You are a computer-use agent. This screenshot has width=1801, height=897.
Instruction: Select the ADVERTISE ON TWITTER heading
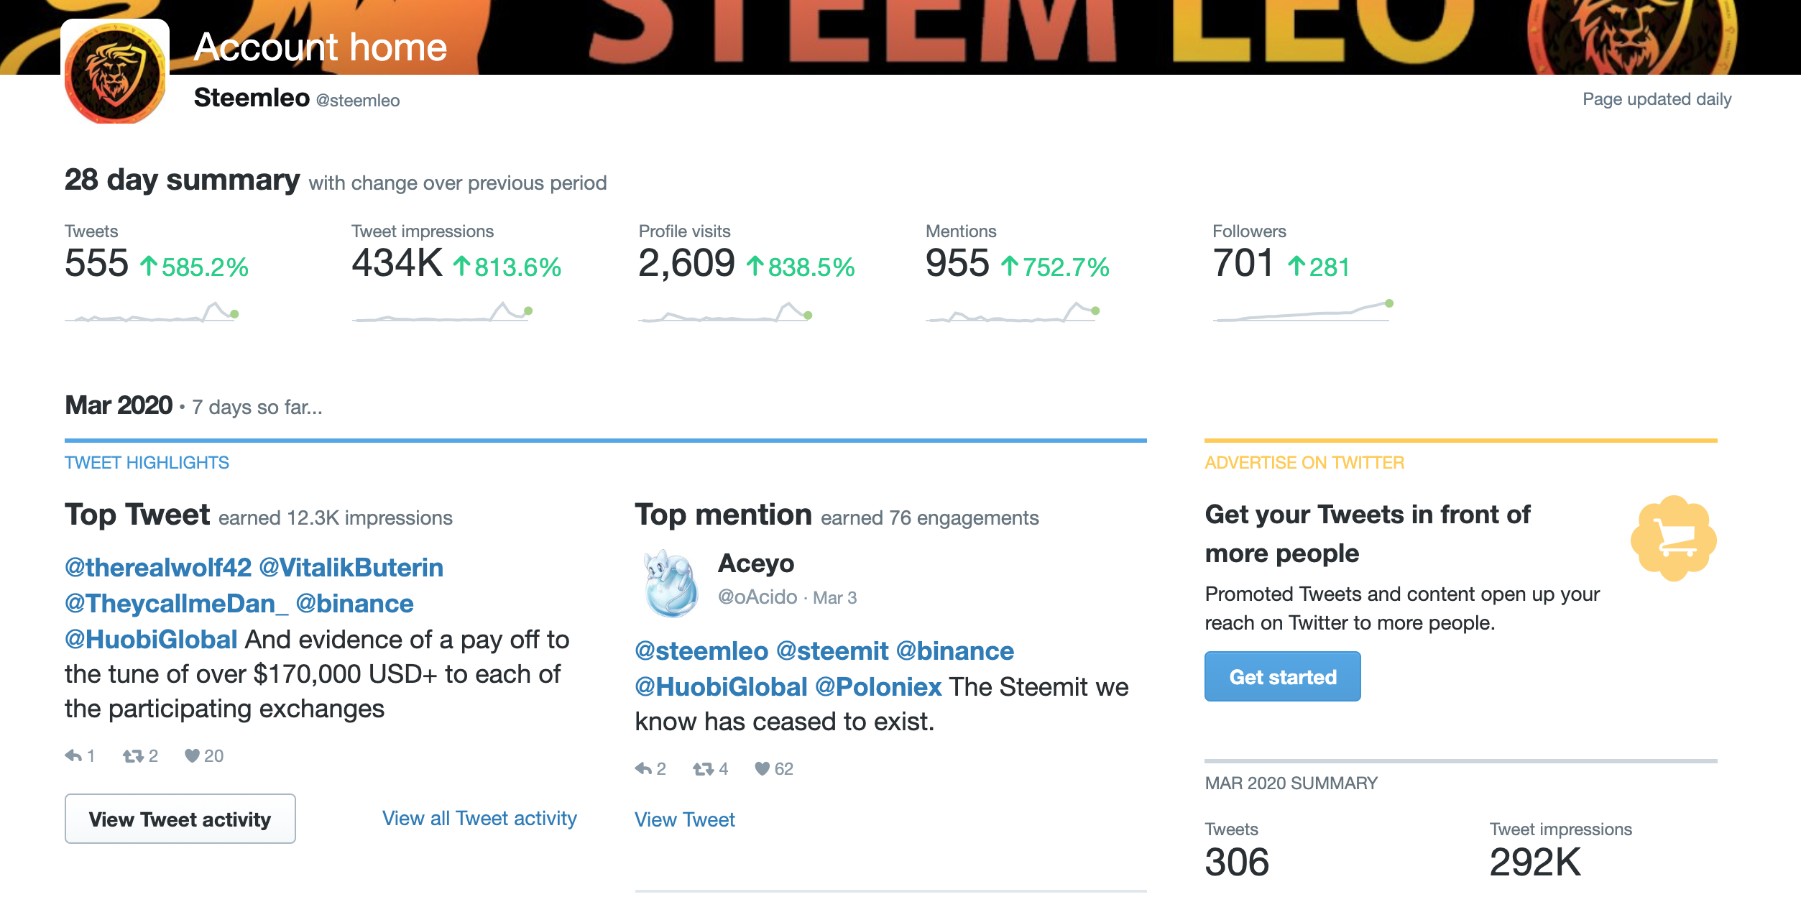[1304, 462]
